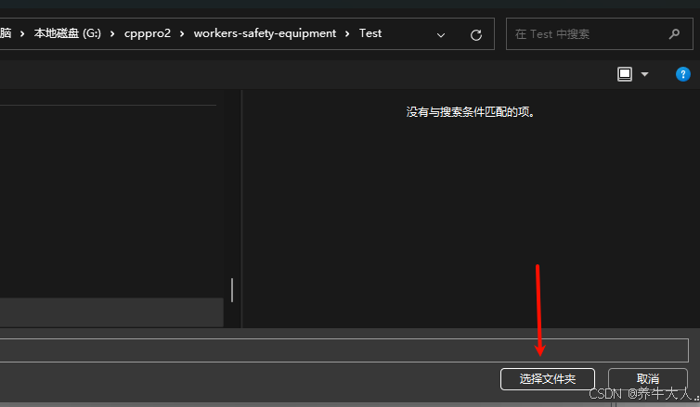Expand the chevron after workers-safety-equipment

[347, 34]
